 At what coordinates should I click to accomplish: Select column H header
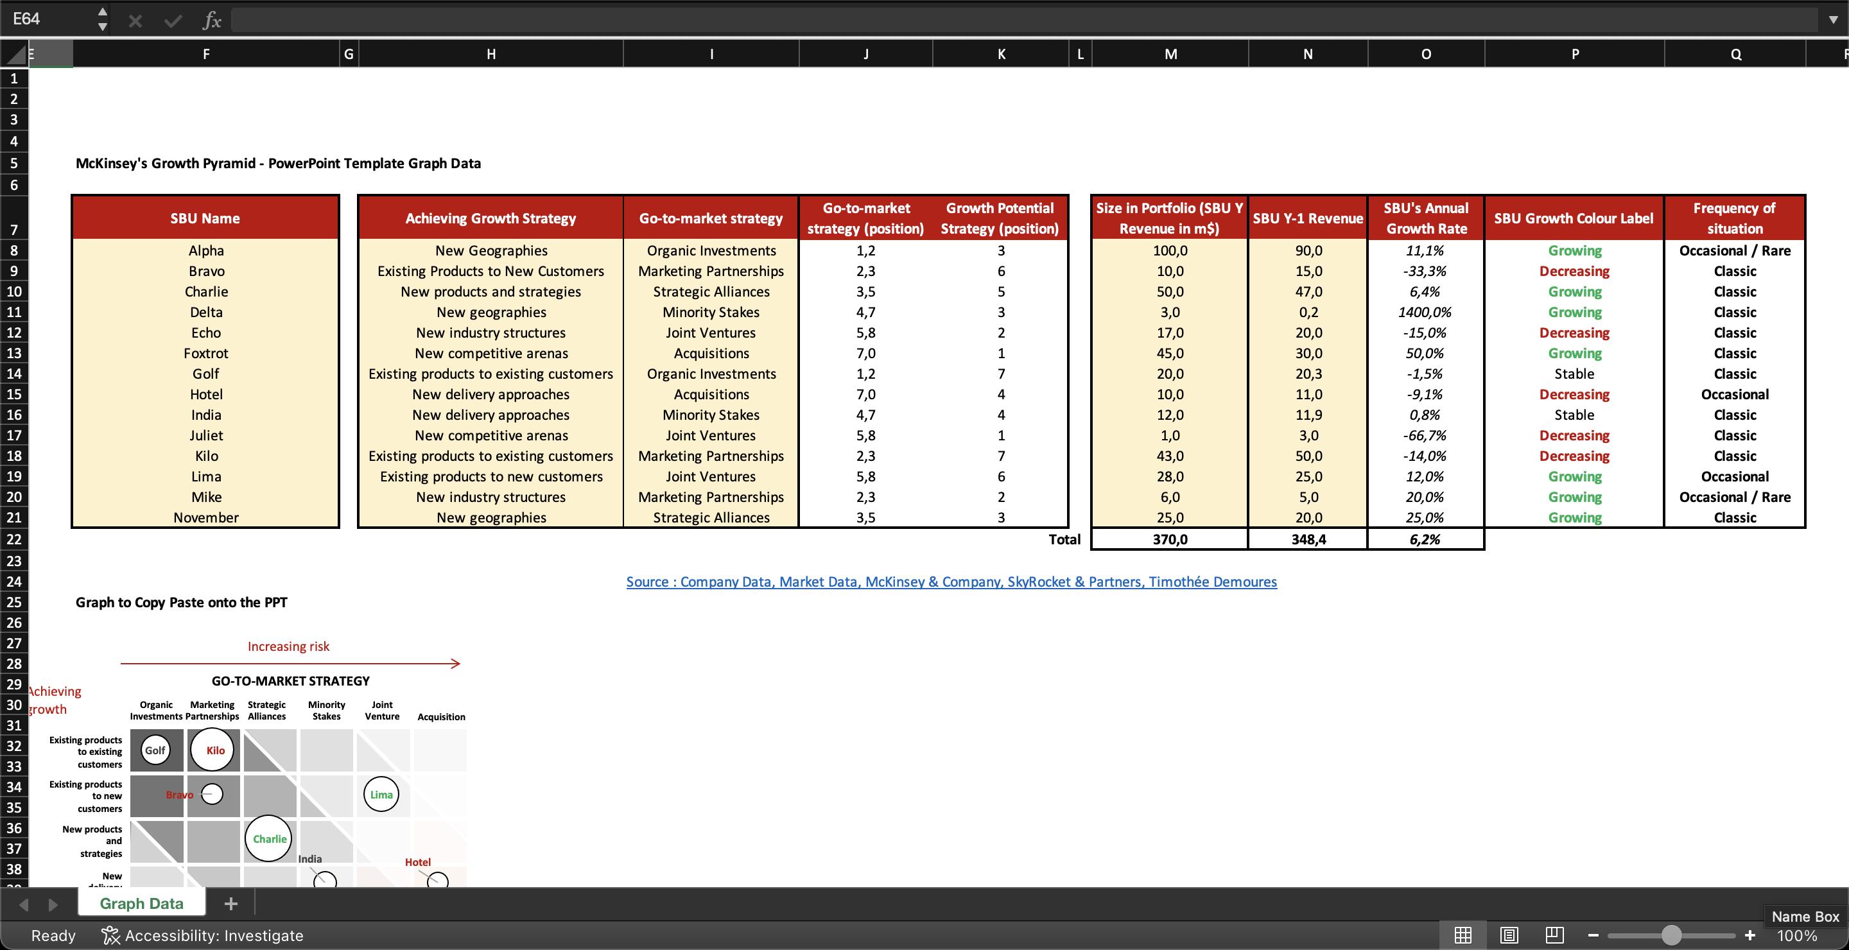pos(491,54)
